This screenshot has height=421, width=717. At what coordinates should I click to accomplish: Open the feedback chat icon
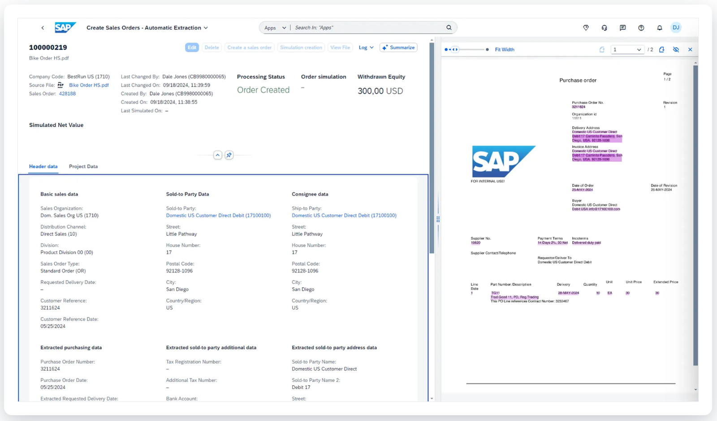(x=622, y=28)
